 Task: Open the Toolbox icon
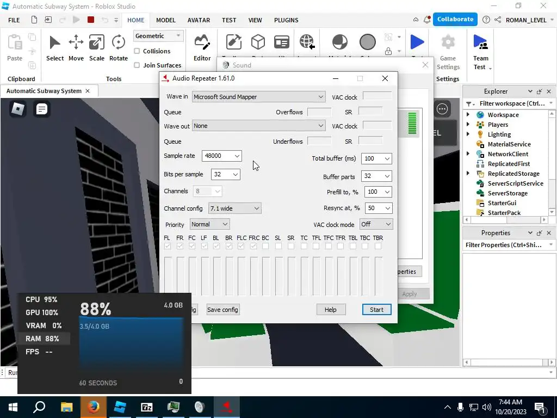[233, 42]
